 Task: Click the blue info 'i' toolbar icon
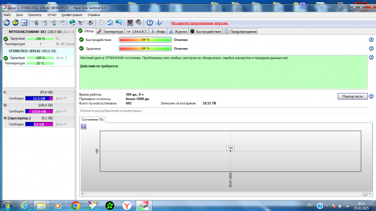[158, 22]
